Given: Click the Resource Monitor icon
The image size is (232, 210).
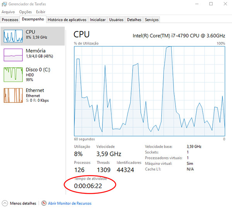Looking at the screenshot, I should click(44, 203).
